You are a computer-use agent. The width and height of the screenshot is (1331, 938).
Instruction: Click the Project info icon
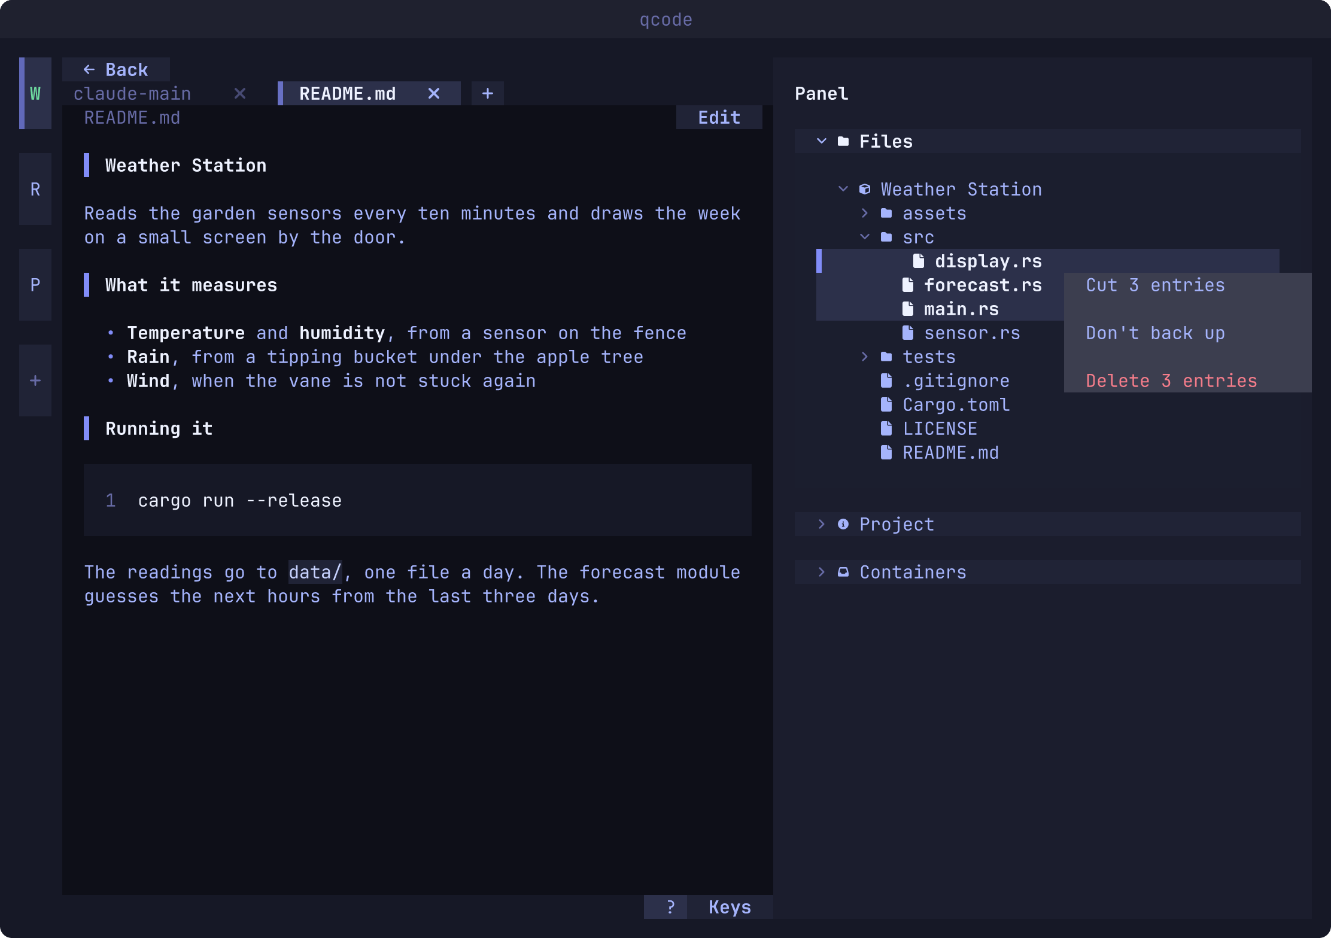pyautogui.click(x=843, y=524)
